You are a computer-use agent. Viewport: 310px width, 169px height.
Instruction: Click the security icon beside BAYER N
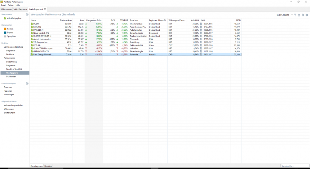point(32,27)
